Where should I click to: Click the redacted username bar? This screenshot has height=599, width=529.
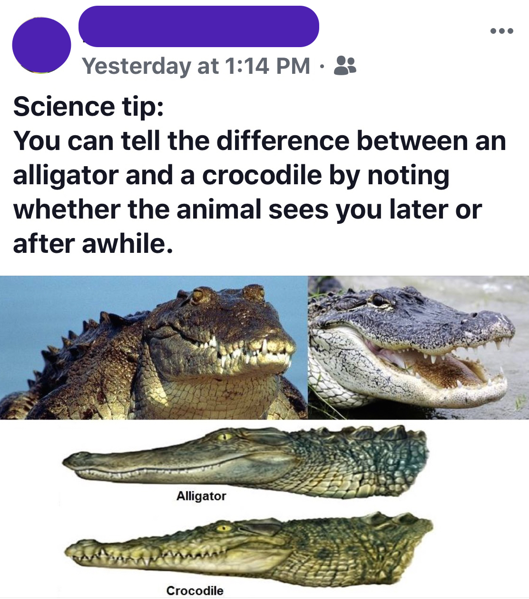pyautogui.click(x=200, y=27)
